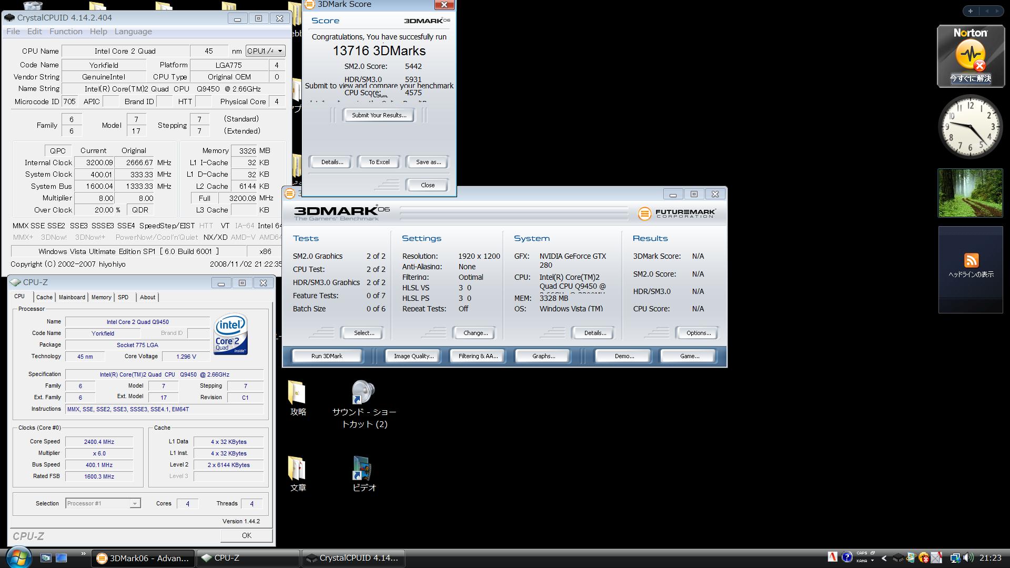Open the KANA input mode dropdown arrow

tap(873, 561)
